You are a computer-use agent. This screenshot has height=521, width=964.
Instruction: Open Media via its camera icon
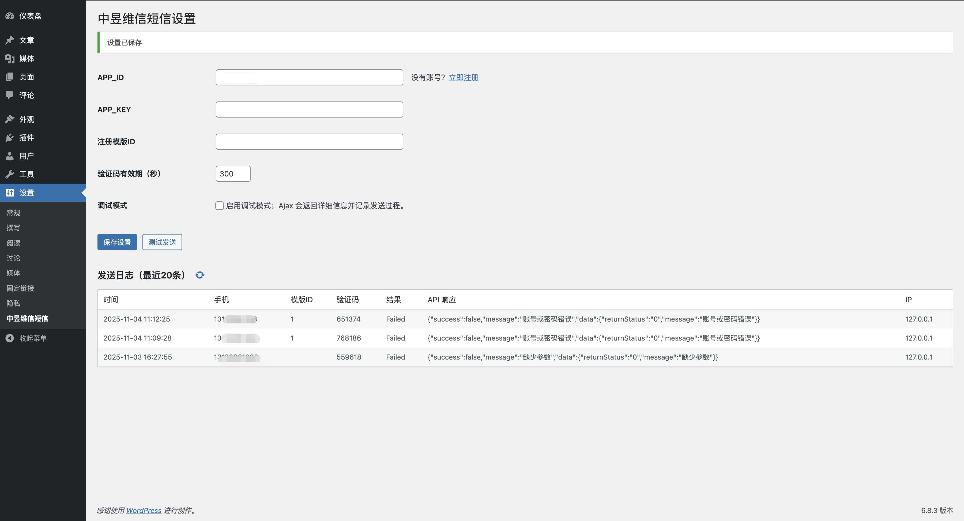coord(10,58)
